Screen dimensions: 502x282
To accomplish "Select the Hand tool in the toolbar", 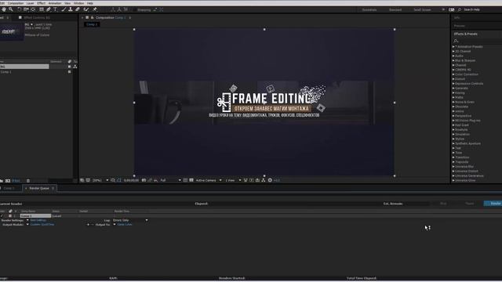I will 4,9.
